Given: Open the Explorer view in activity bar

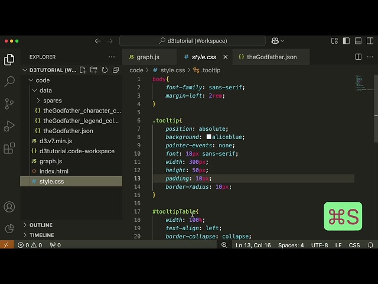Looking at the screenshot, I should click(9, 60).
